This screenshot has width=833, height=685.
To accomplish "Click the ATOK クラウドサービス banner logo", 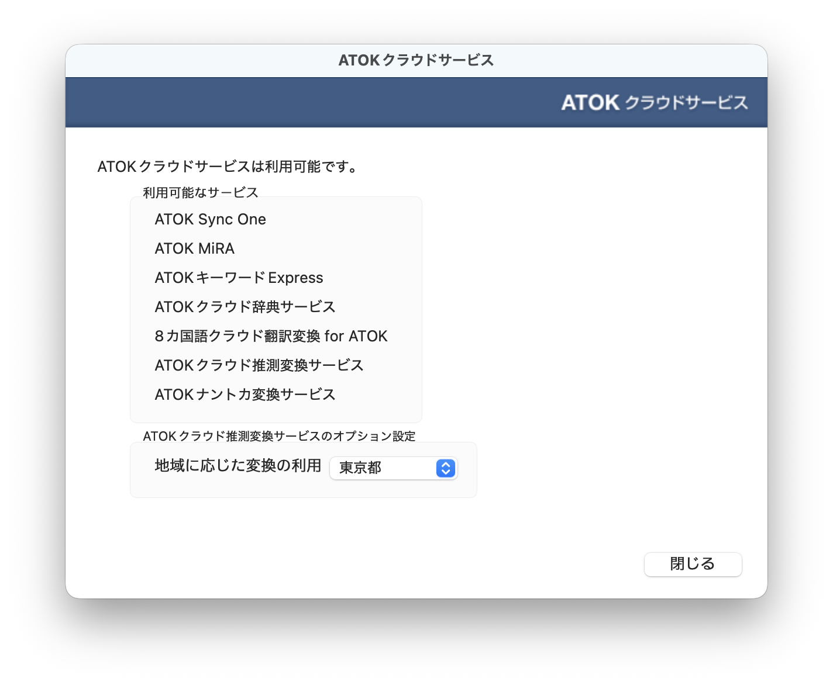I will pyautogui.click(x=655, y=102).
